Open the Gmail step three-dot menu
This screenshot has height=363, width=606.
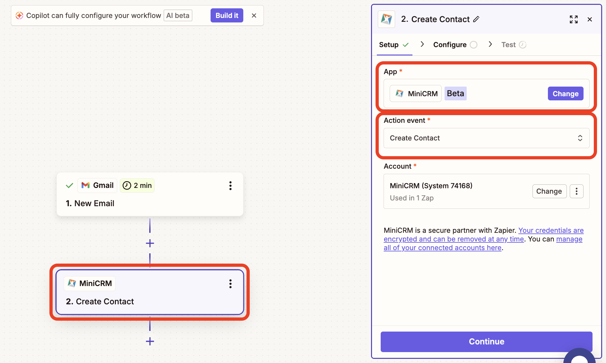[x=230, y=186]
